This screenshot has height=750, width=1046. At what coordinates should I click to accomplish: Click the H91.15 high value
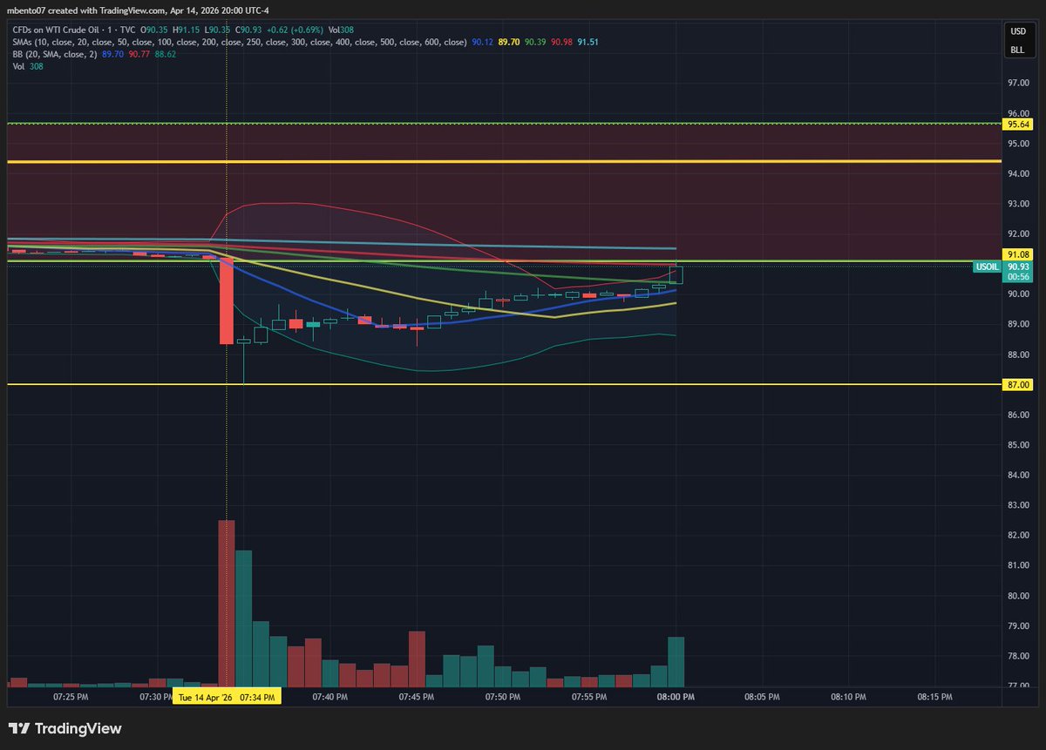point(188,30)
